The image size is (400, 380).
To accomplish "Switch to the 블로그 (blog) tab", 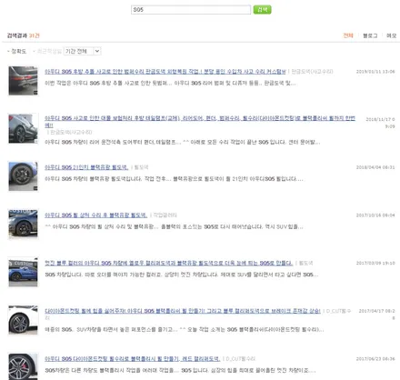I will 370,35.
